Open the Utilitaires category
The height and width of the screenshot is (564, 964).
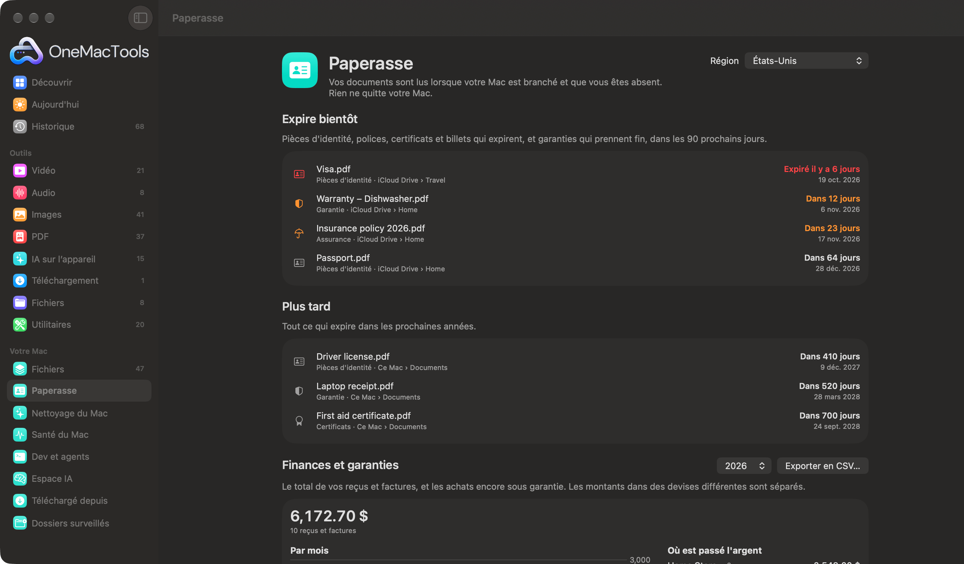79,324
